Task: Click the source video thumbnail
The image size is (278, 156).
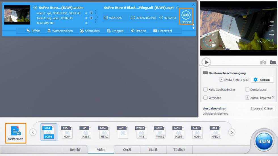Action: click(17, 15)
